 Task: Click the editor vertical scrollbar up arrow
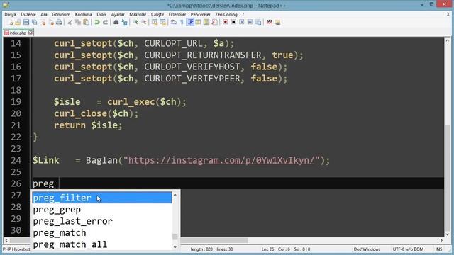click(x=448, y=41)
